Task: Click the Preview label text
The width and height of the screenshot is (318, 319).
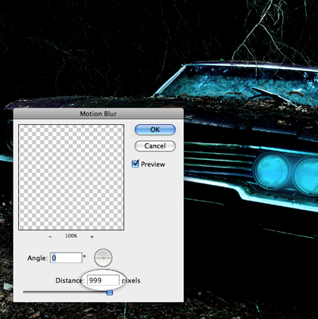Action: pos(153,164)
